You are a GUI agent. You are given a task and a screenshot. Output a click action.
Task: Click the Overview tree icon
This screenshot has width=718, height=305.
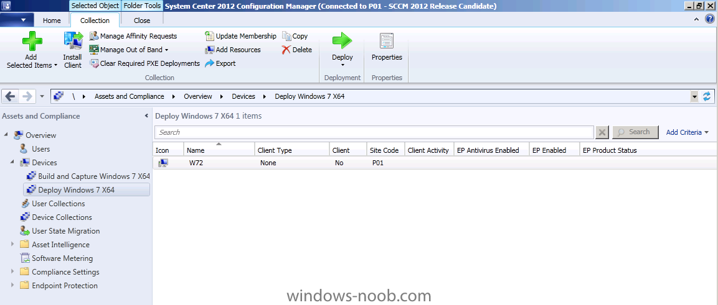click(18, 135)
